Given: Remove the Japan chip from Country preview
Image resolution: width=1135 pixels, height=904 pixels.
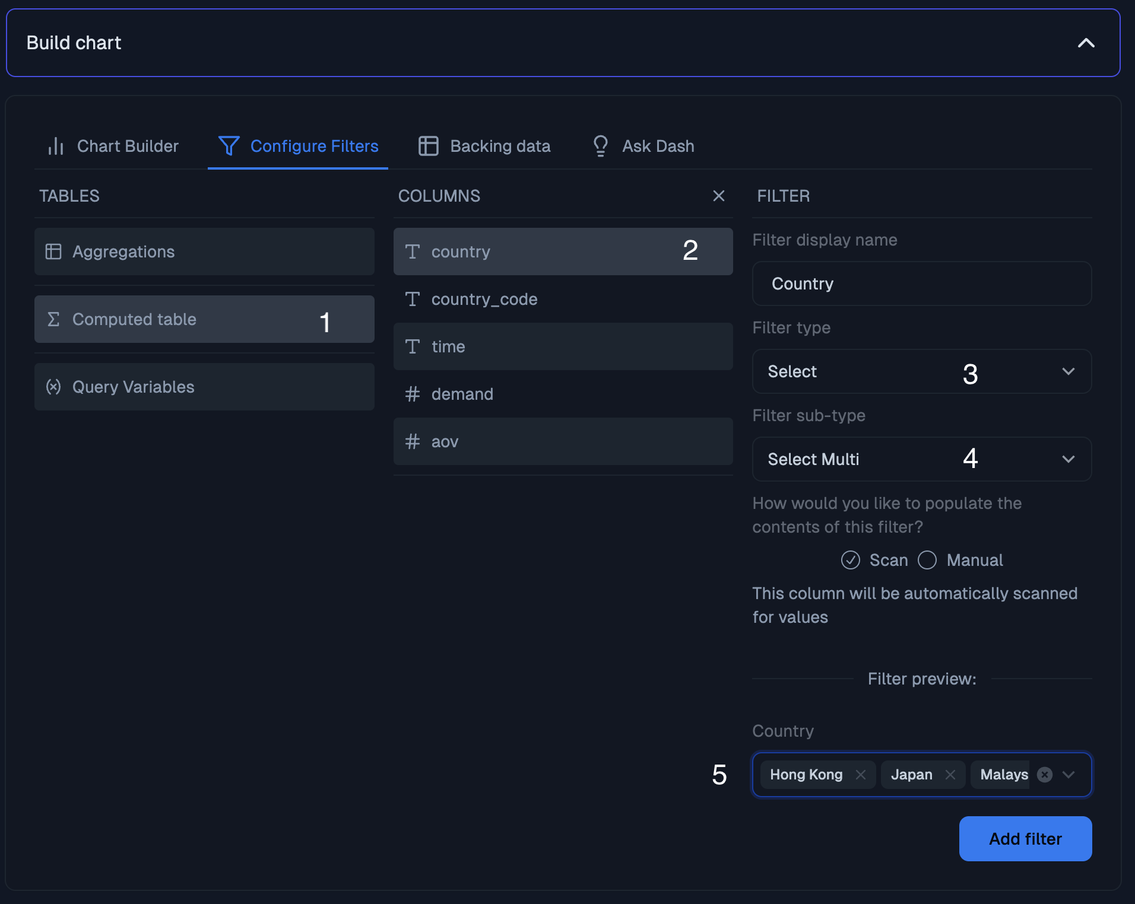Looking at the screenshot, I should (949, 774).
